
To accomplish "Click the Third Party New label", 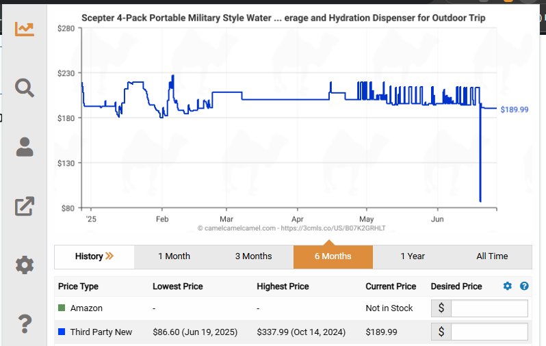I will click(x=101, y=332).
